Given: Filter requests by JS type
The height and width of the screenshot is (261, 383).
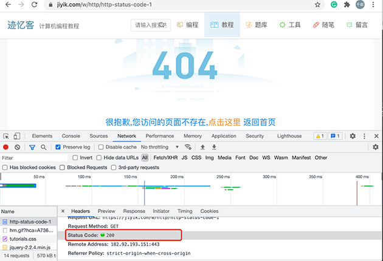Looking at the screenshot, I should pyautogui.click(x=184, y=158).
